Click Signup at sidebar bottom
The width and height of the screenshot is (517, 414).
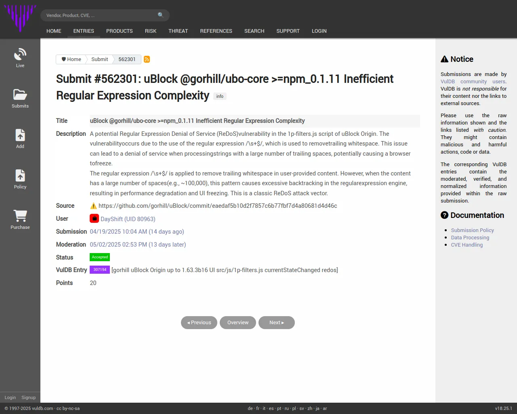pos(29,397)
